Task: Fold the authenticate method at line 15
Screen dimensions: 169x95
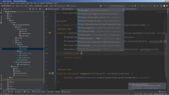Action: click(56, 33)
